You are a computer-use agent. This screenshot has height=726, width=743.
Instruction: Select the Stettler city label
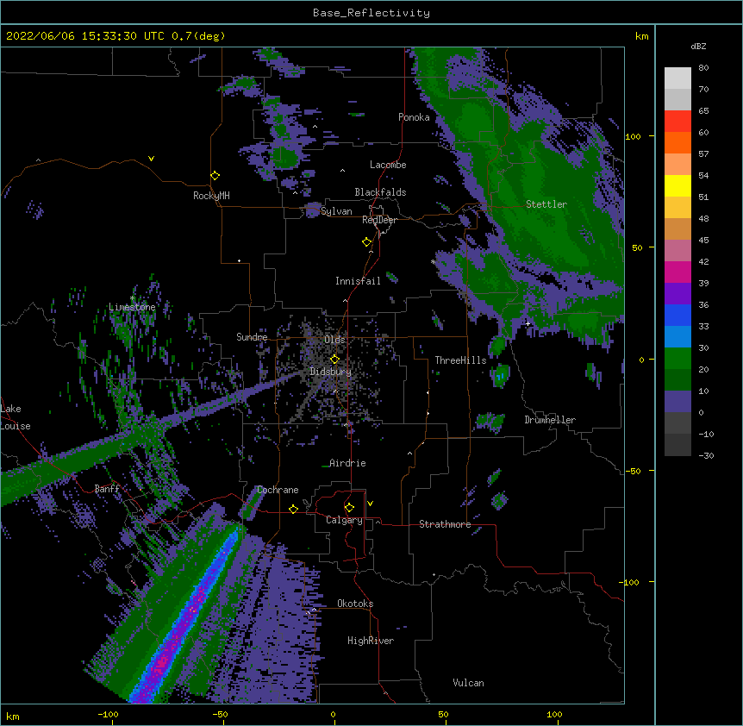tap(546, 204)
